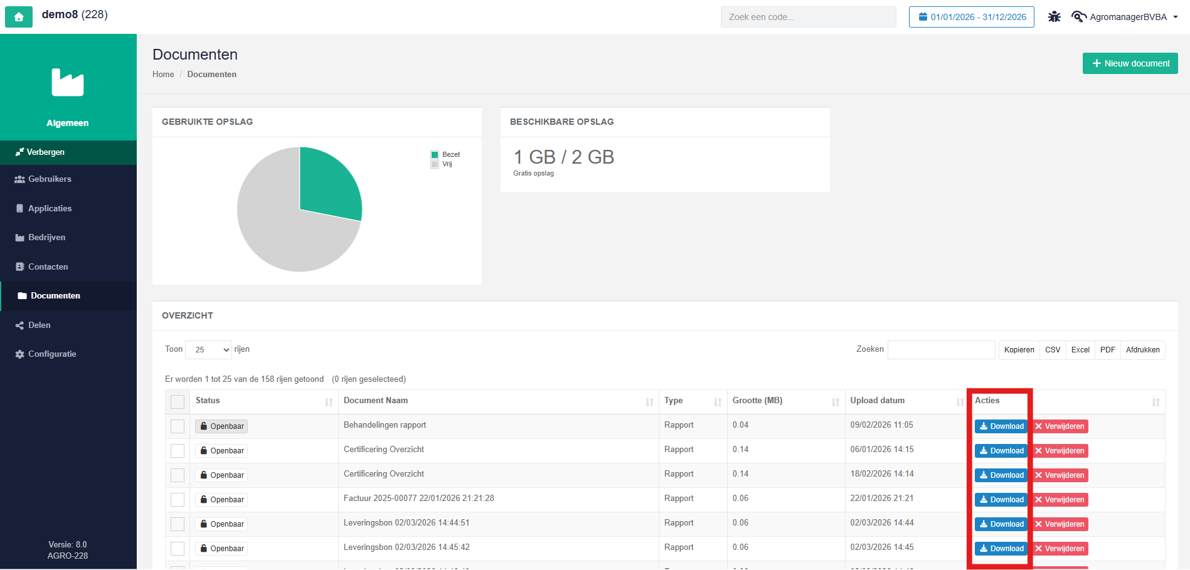Click the Applicaties icon in sidebar
Viewport: 1190px width, 570px height.
tap(20, 208)
